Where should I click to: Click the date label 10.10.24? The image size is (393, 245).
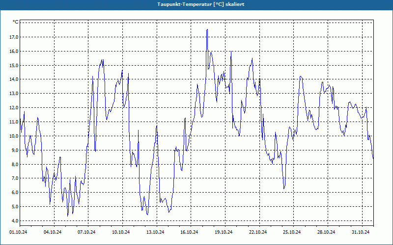click(121, 232)
